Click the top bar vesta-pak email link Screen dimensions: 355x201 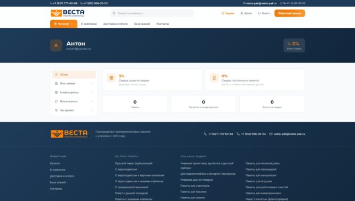click(261, 3)
